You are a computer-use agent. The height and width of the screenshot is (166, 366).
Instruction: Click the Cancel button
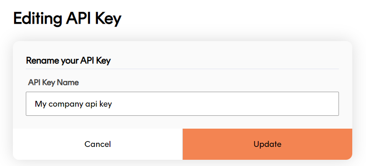click(97, 144)
